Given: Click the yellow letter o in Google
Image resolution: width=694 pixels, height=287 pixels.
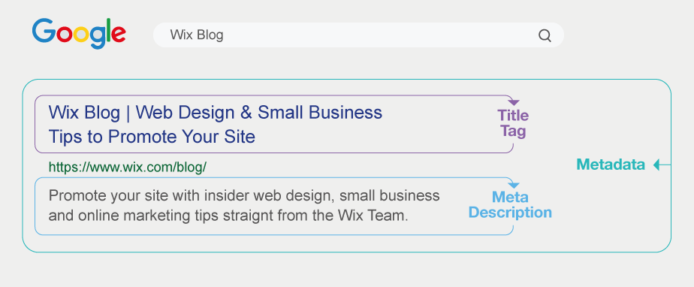Looking at the screenshot, I should click(81, 34).
